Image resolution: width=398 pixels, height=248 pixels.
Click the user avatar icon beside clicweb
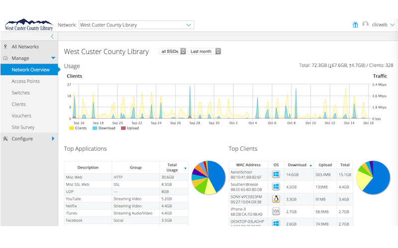point(366,25)
